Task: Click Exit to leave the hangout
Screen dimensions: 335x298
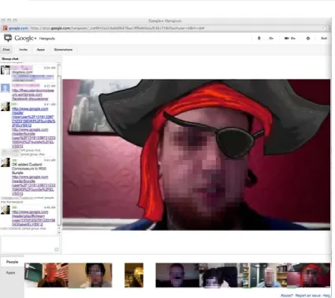Action: pyautogui.click(x=324, y=39)
